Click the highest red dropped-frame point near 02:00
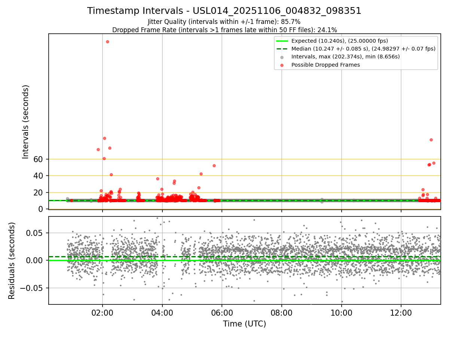 click(x=107, y=42)
